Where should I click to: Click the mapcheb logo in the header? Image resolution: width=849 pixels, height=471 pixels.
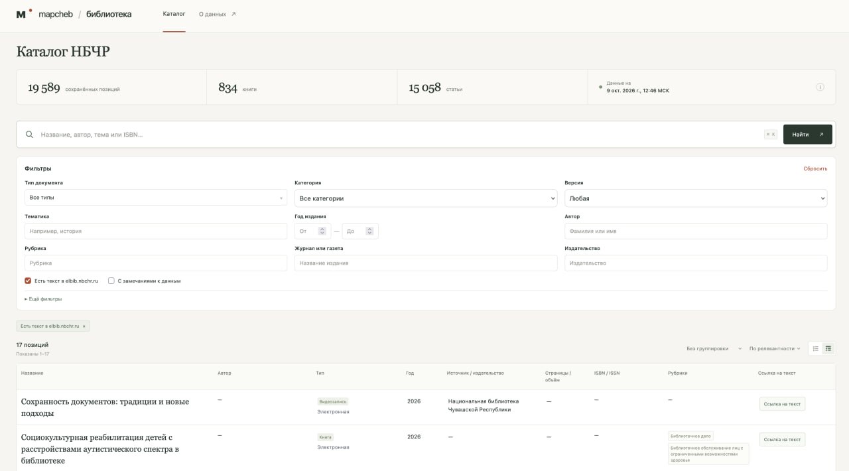[44, 14]
